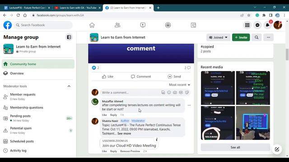
Task: Open the Joined dropdown button
Action: tap(218, 37)
